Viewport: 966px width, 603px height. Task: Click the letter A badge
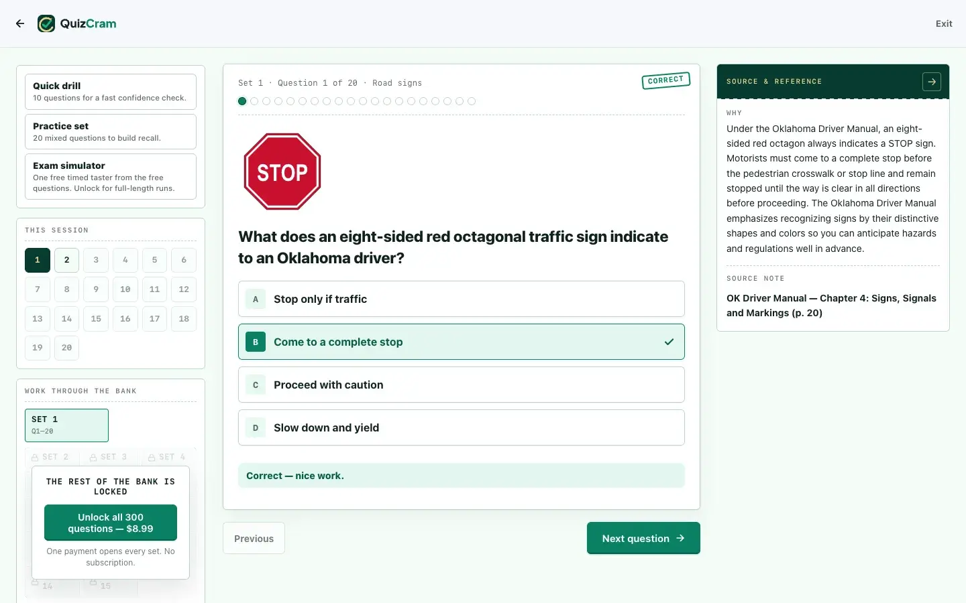pos(256,299)
